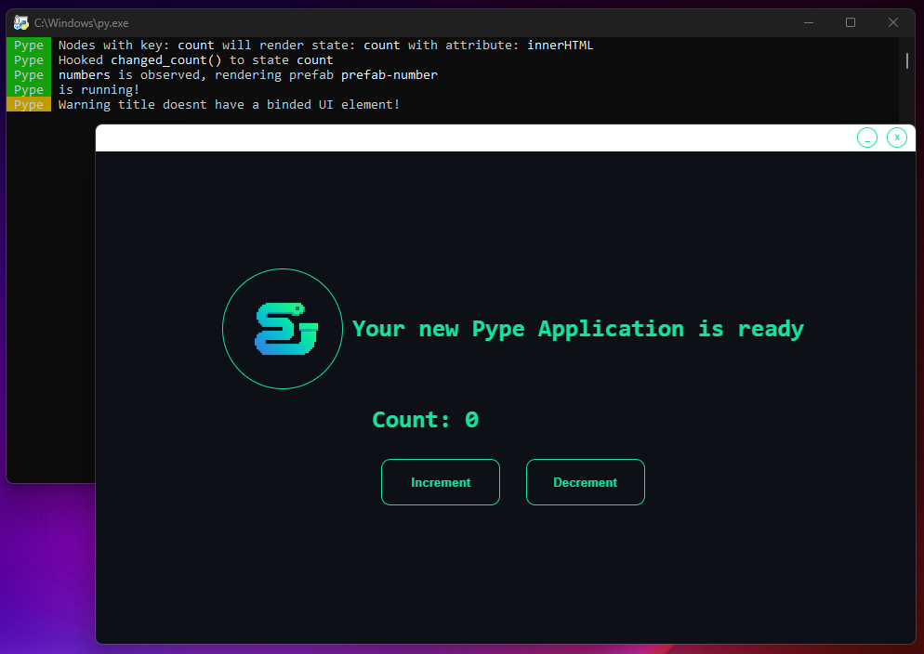
Task: Close the py.exe console window
Action: [x=892, y=22]
